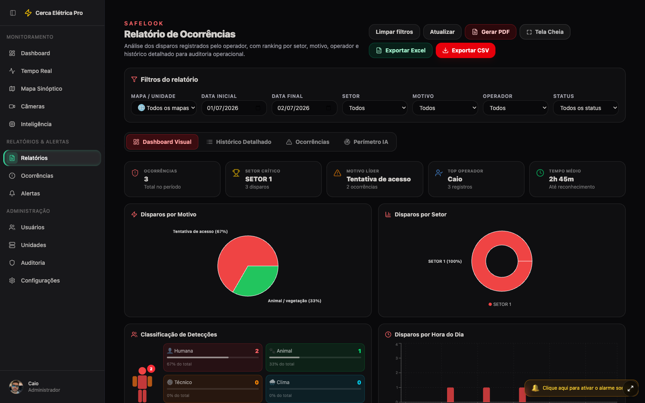Viewport: 645px width, 403px height.
Task: Click the expand arrows icon on alarm banner
Action: 630,388
